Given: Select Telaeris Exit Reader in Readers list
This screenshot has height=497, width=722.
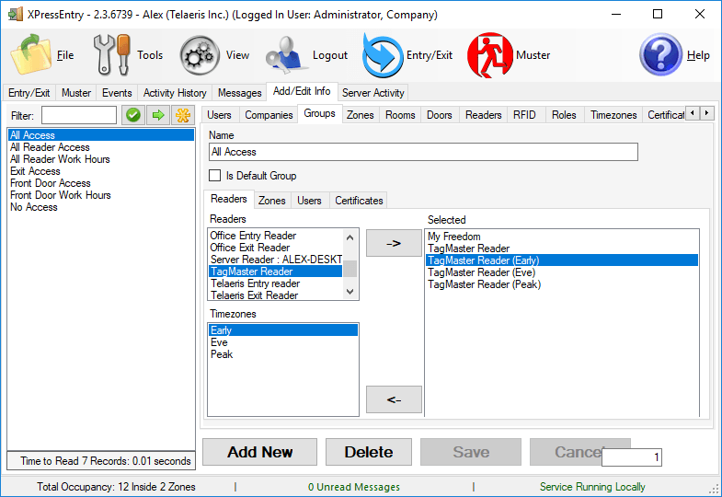Looking at the screenshot, I should pos(276,295).
